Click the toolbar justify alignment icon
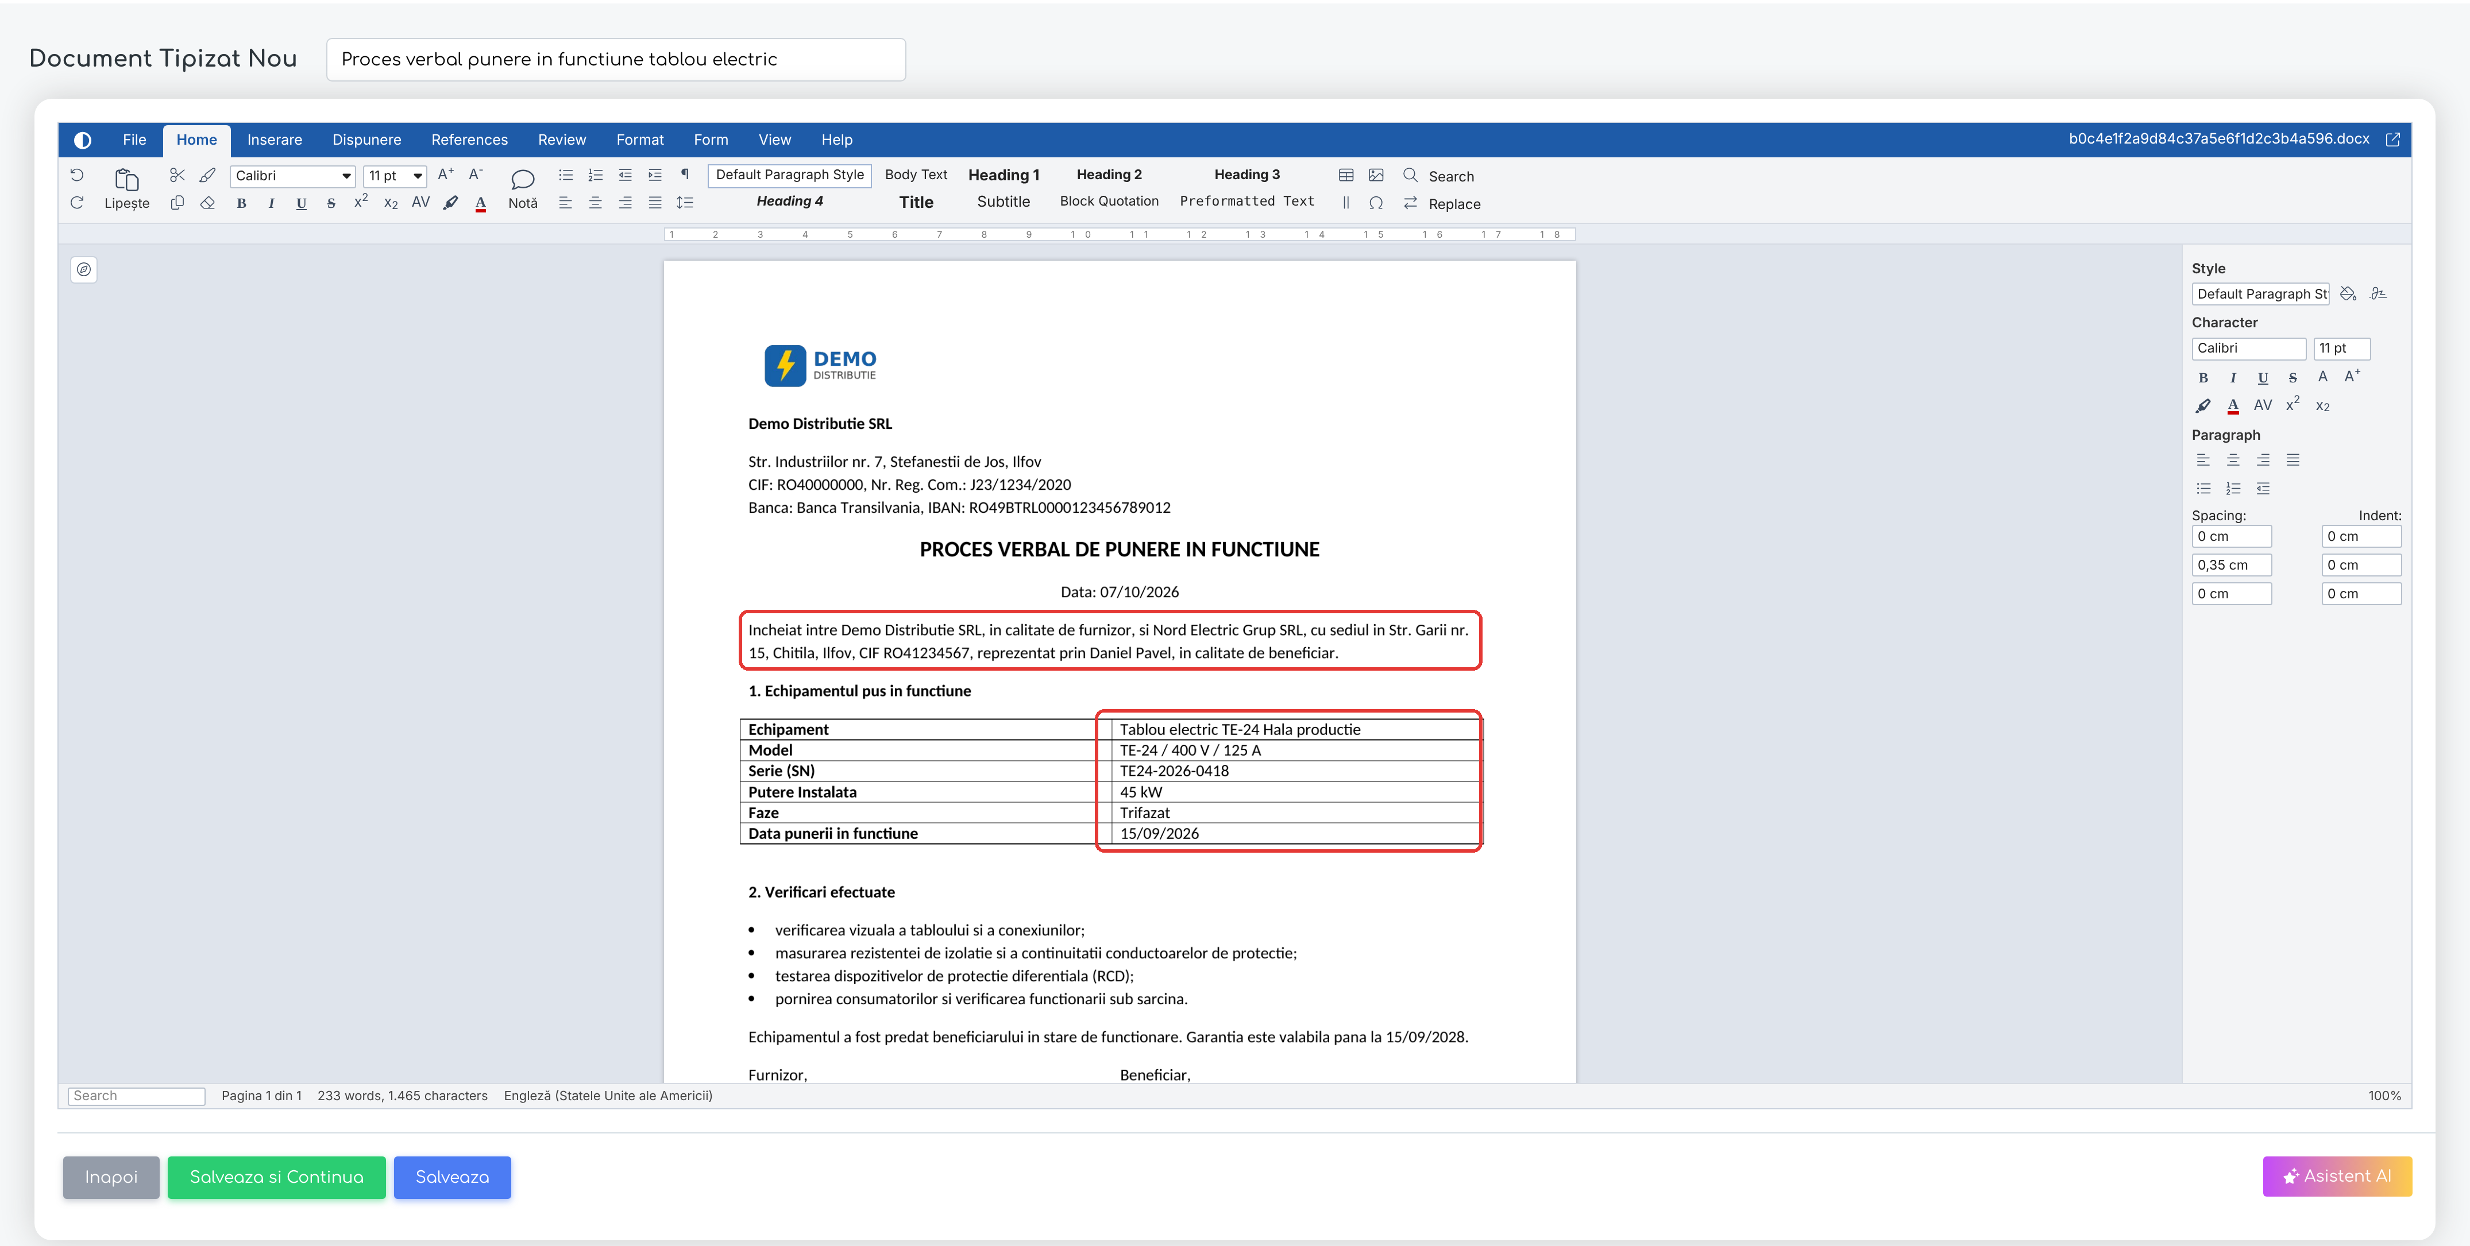Image resolution: width=2470 pixels, height=1246 pixels. [x=655, y=202]
